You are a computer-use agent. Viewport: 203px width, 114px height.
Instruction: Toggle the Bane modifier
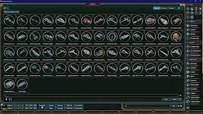coord(10,108)
